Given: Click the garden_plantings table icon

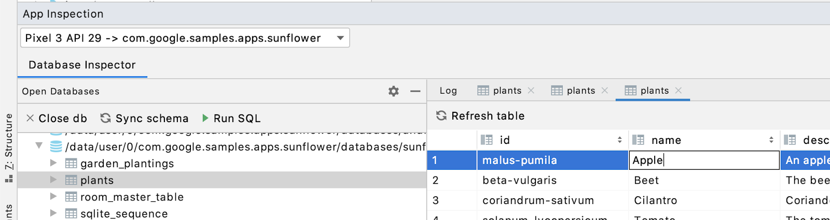Looking at the screenshot, I should [71, 164].
